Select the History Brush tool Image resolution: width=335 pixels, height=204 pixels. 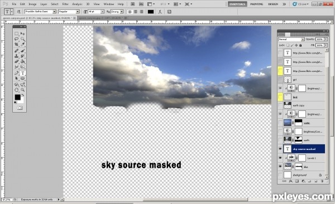(22, 56)
